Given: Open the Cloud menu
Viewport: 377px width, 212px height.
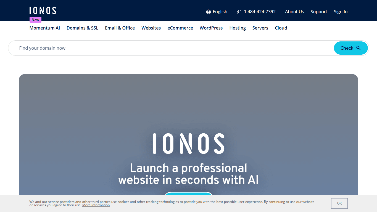Looking at the screenshot, I should point(281,28).
